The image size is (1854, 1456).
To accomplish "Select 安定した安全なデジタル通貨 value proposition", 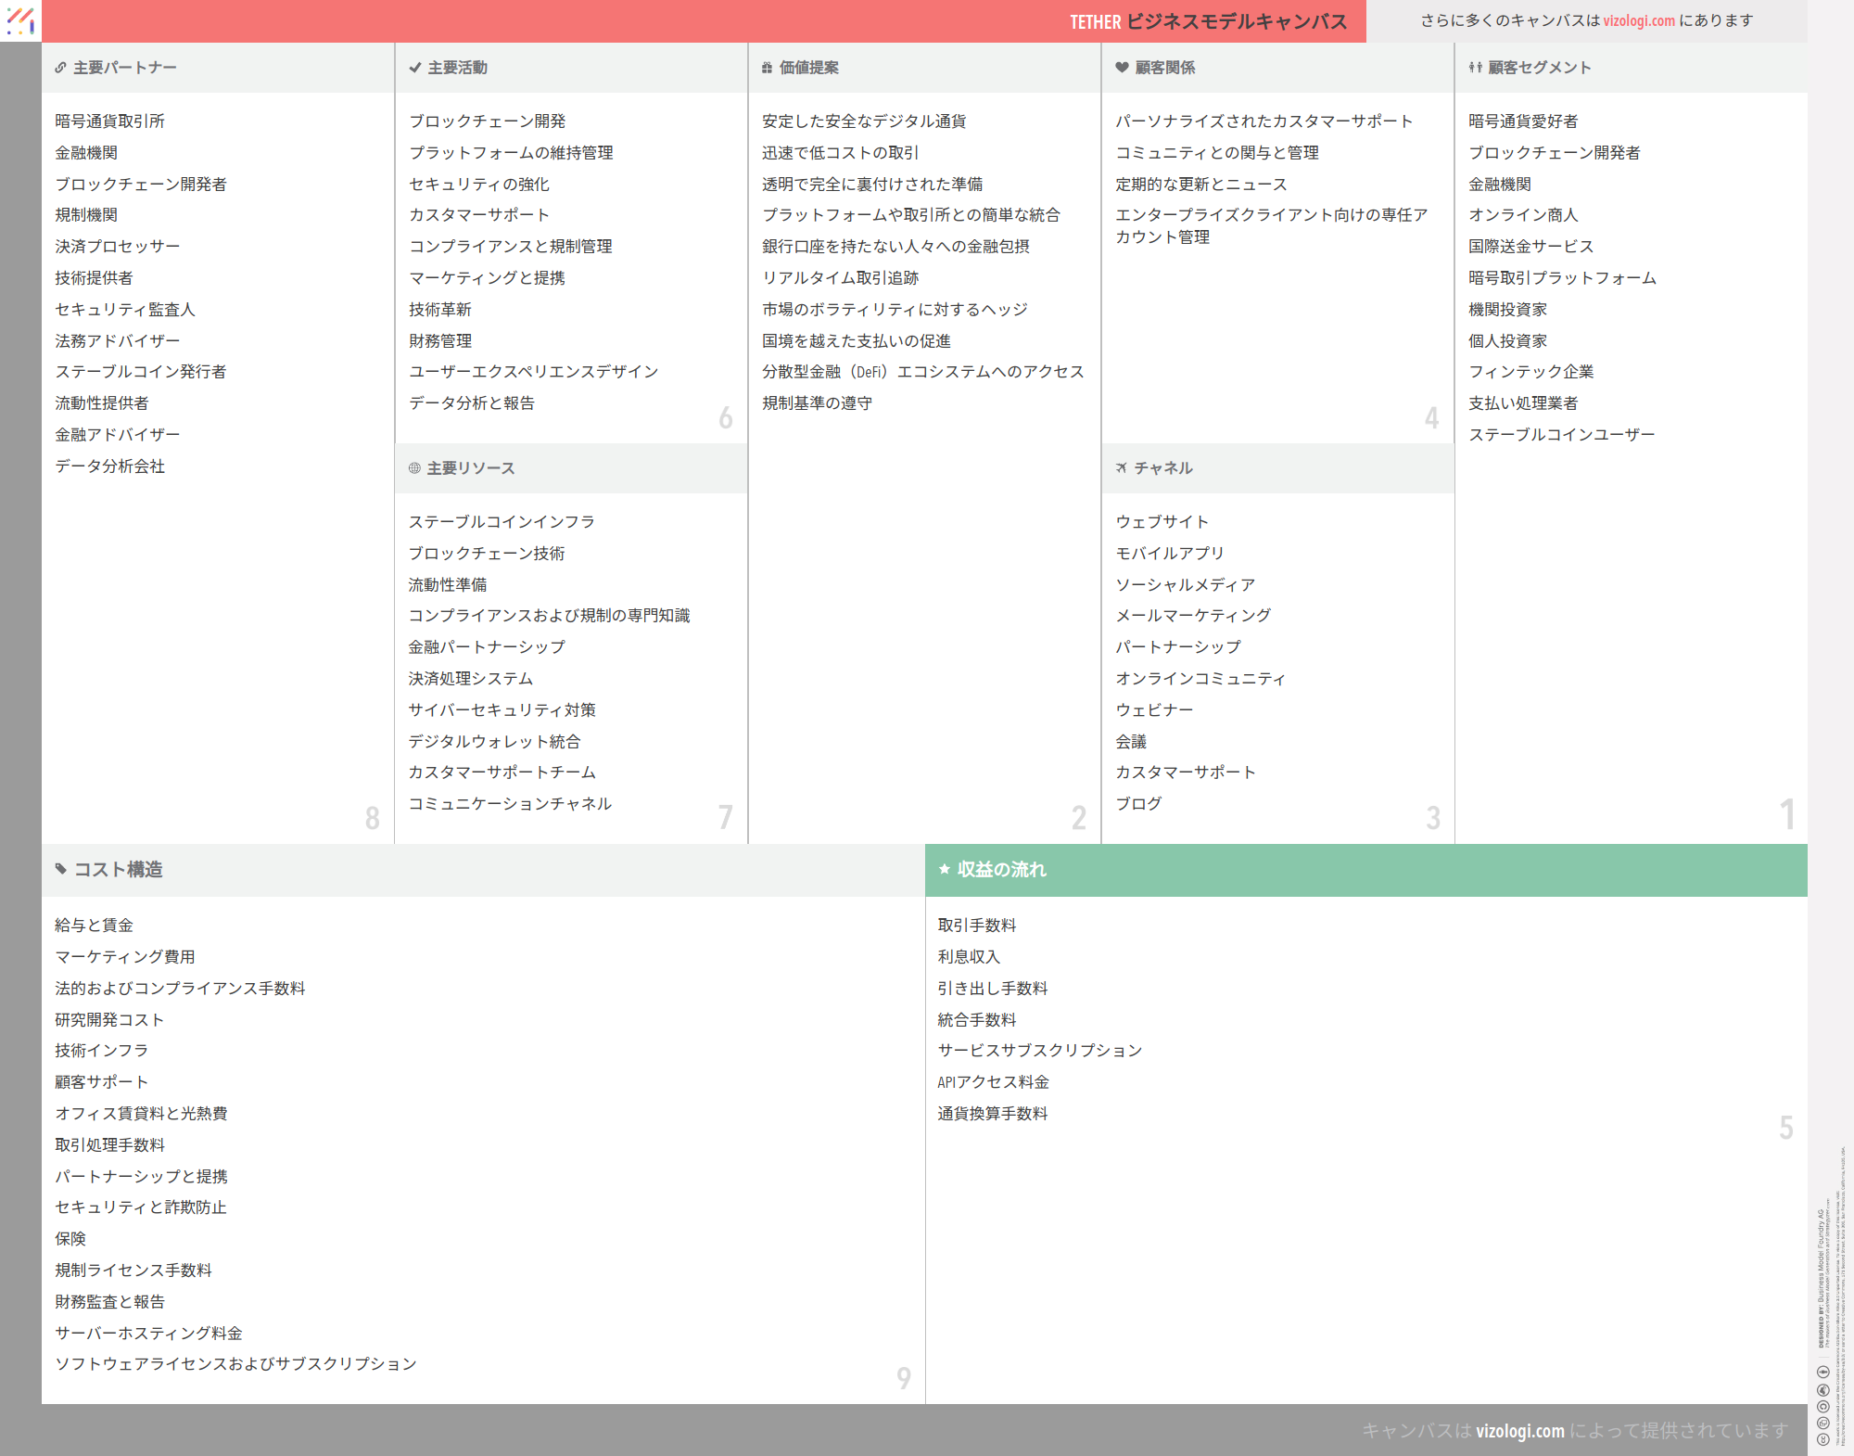I will 864,121.
